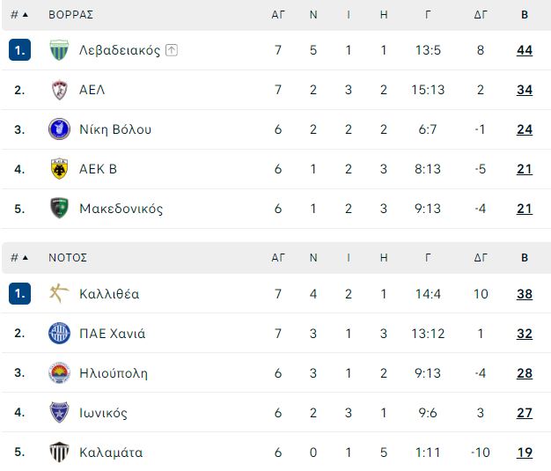551x471 pixels.
Task: Open the Νίκη Βόλου club logo
Action: 59,129
